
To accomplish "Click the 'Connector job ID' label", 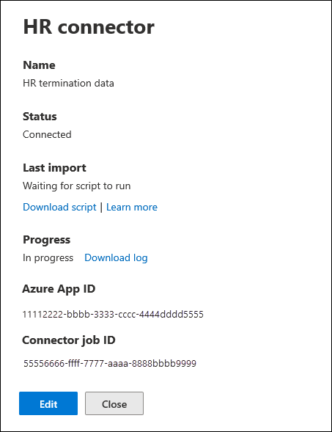I will (x=69, y=340).
